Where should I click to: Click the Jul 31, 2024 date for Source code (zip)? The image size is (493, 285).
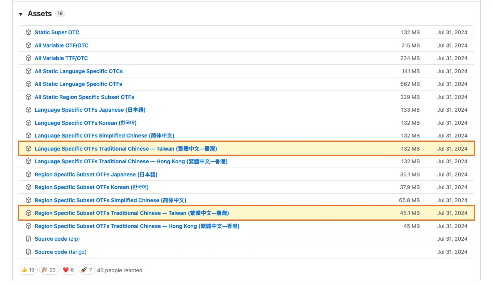(452, 239)
